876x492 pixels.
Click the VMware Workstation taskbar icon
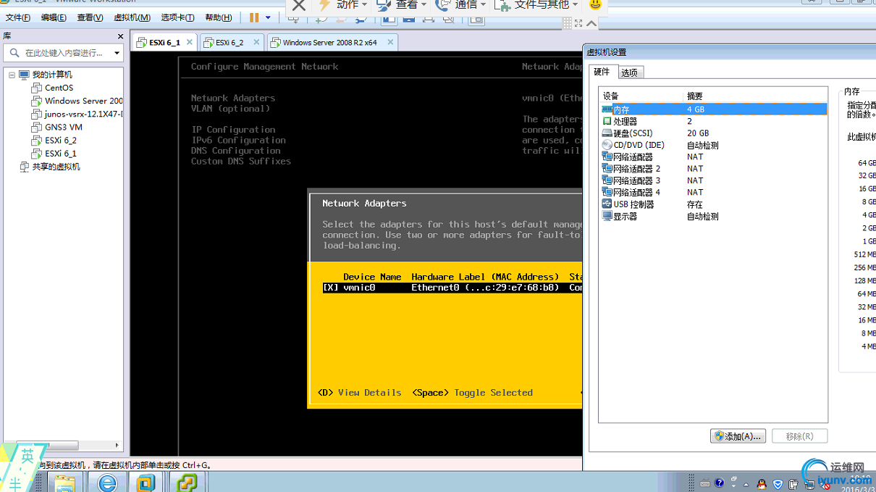click(x=146, y=483)
